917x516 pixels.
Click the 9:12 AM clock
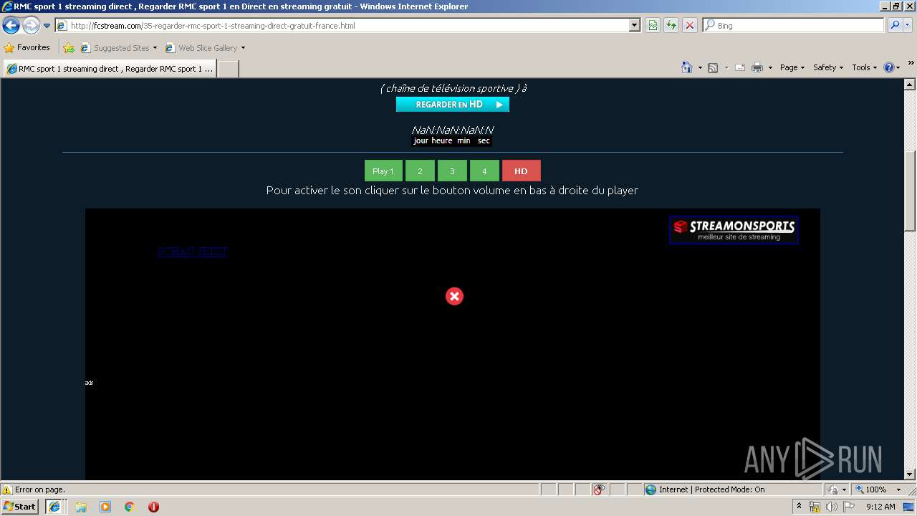point(880,507)
